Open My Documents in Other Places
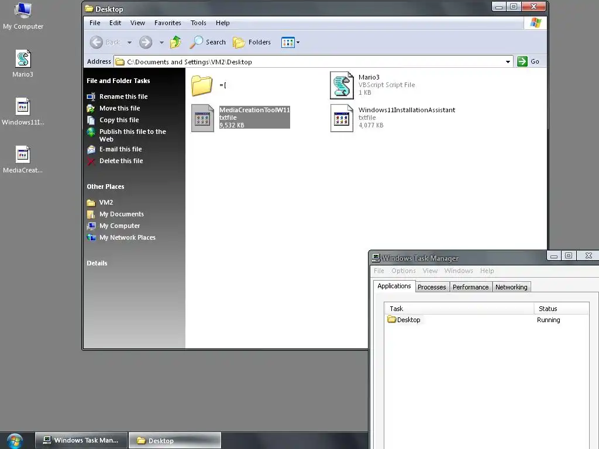The image size is (599, 449). 122,214
